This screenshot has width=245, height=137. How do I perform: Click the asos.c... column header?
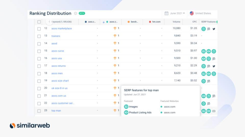tap(112, 22)
